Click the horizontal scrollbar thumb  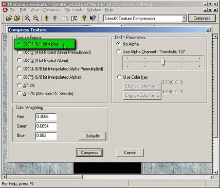coord(45,177)
